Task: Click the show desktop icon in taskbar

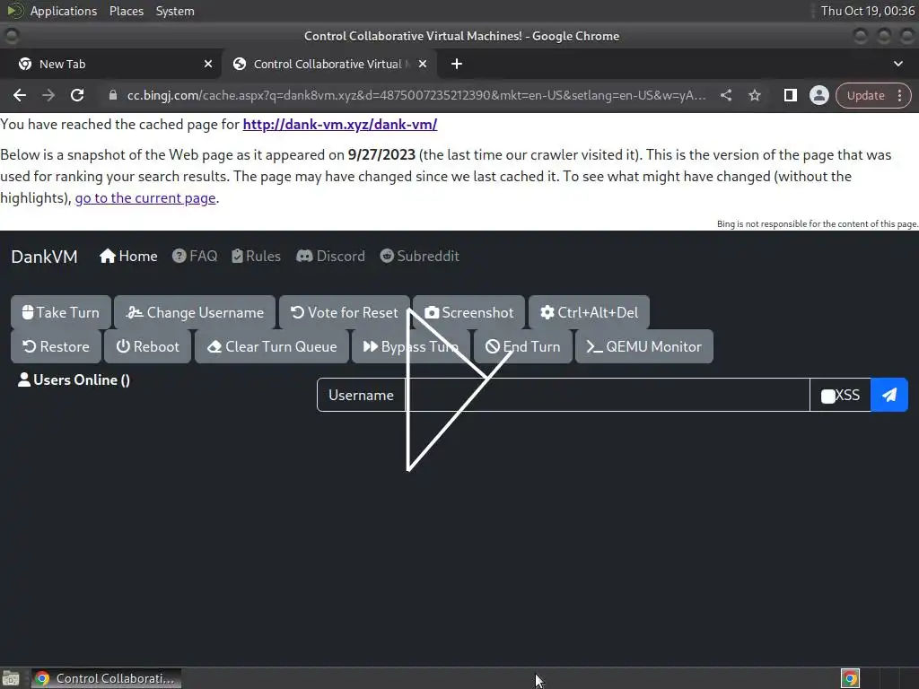Action: coord(11,678)
